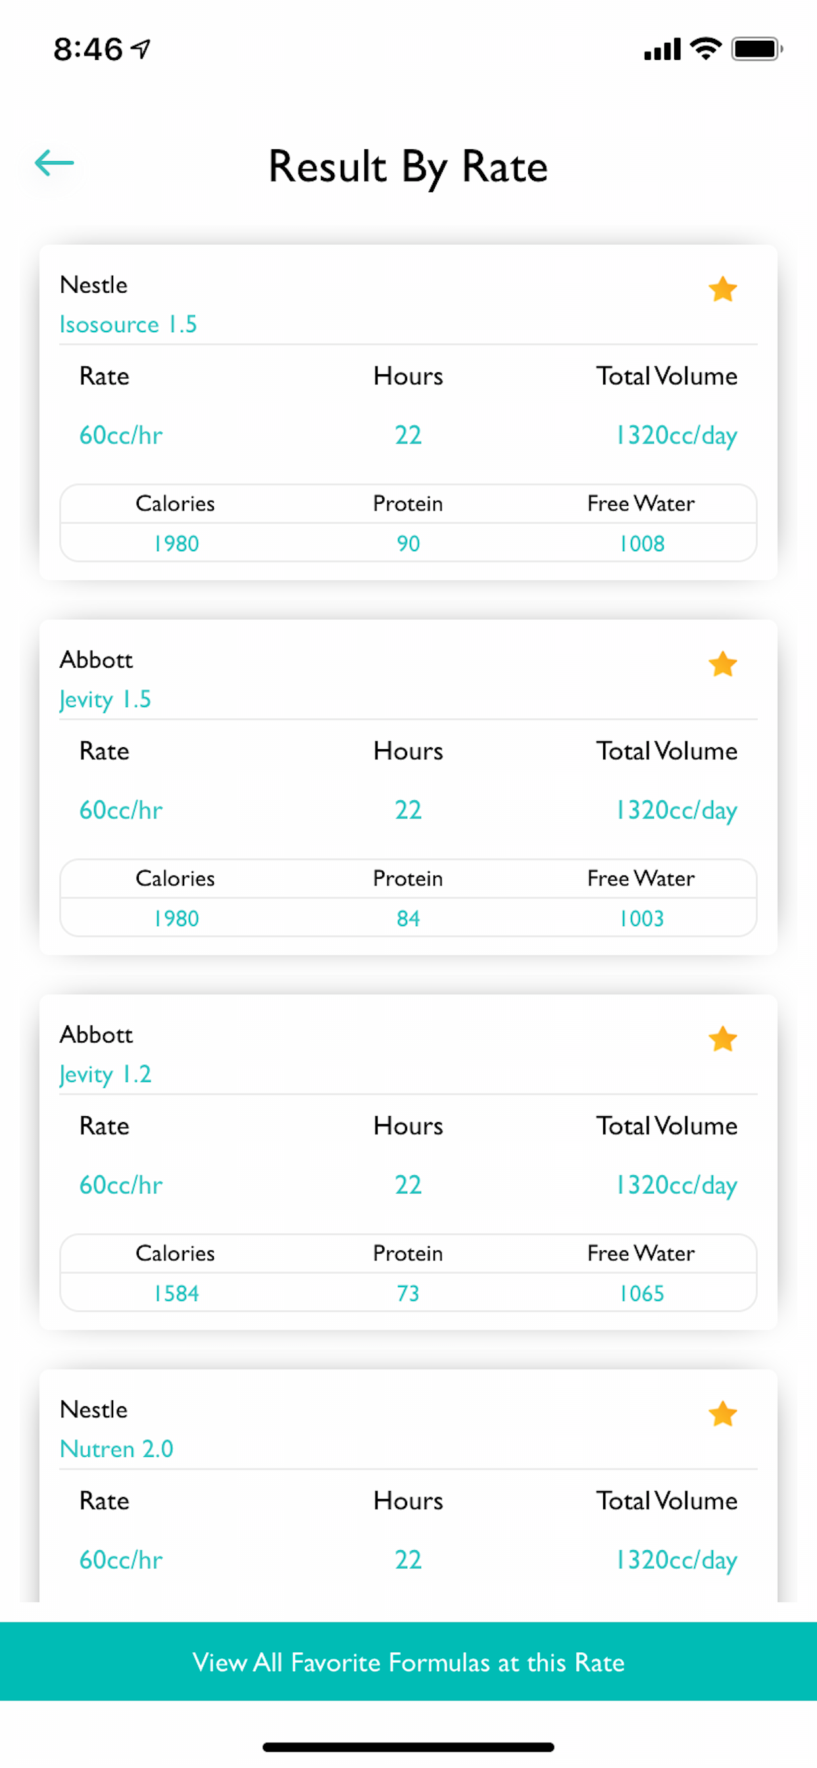The image size is (817, 1768).
Task: Unfavorite the Isosource 1.5 star
Action: coord(722,289)
